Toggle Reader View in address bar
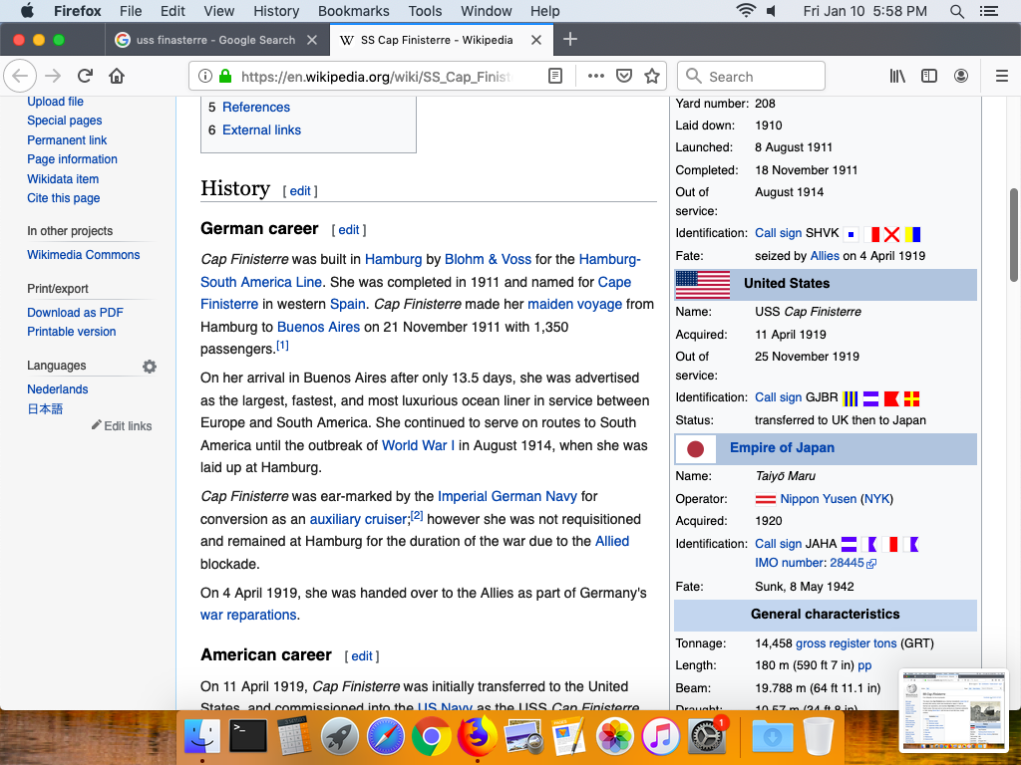This screenshot has height=765, width=1021. [x=555, y=77]
